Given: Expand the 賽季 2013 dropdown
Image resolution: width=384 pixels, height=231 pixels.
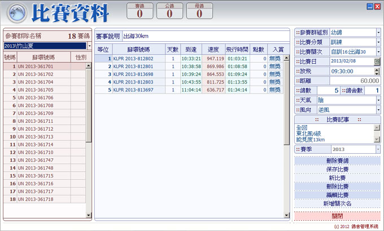Looking at the screenshot, I should (378, 149).
